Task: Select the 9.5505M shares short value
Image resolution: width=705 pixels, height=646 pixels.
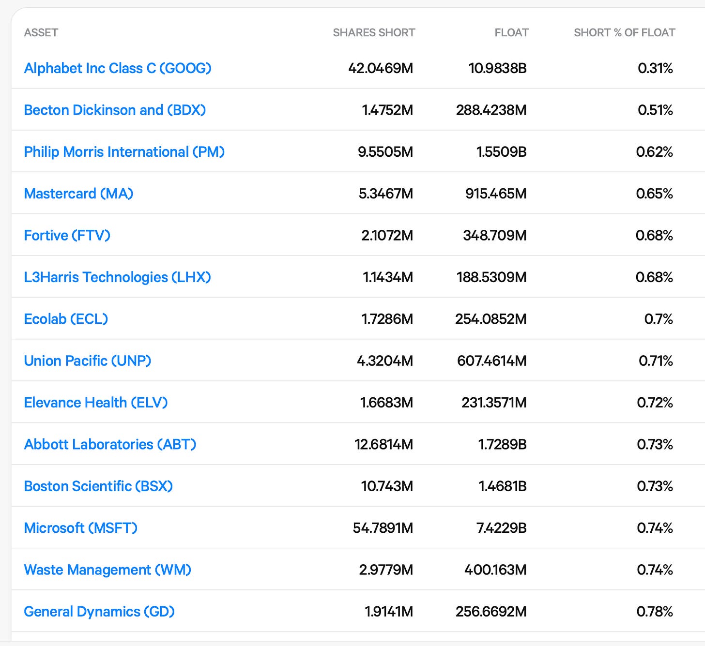Action: tap(385, 152)
